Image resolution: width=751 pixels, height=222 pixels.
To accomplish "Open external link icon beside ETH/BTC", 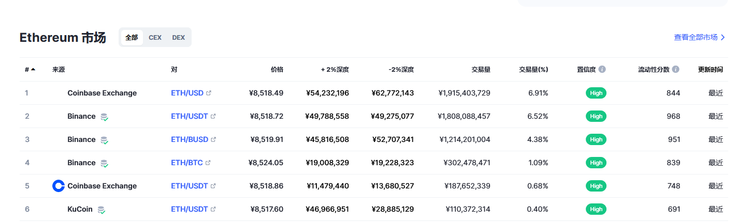I will 208,163.
